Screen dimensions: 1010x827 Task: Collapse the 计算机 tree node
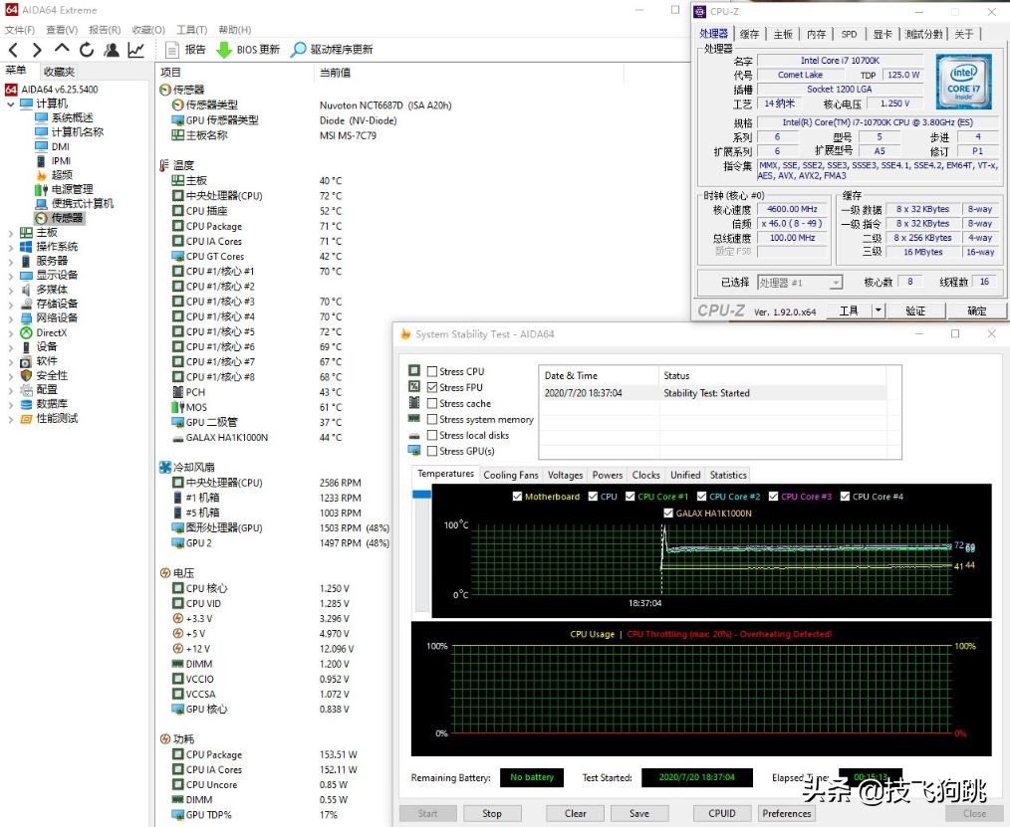(11, 103)
